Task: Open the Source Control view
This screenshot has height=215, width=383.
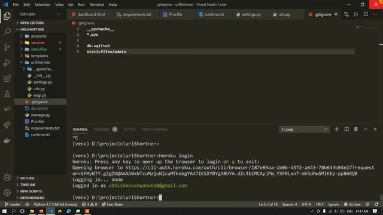Action: pos(7,47)
